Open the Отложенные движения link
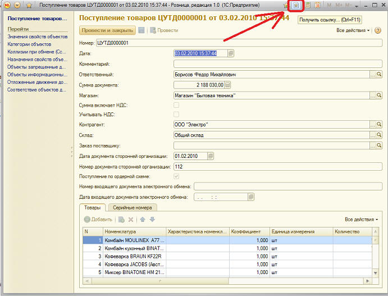The image size is (388, 296). [37, 82]
